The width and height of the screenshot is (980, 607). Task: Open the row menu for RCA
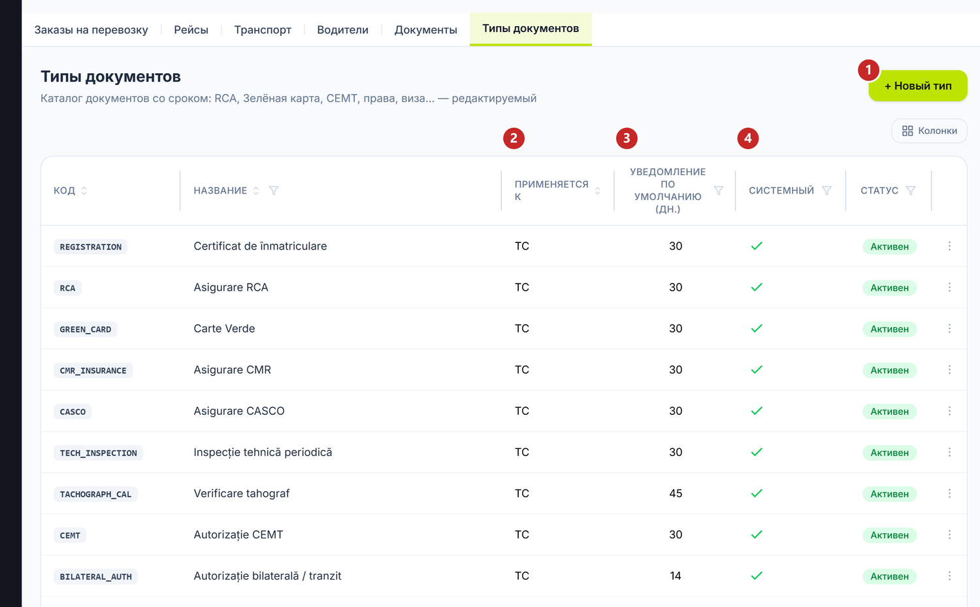pyautogui.click(x=949, y=287)
